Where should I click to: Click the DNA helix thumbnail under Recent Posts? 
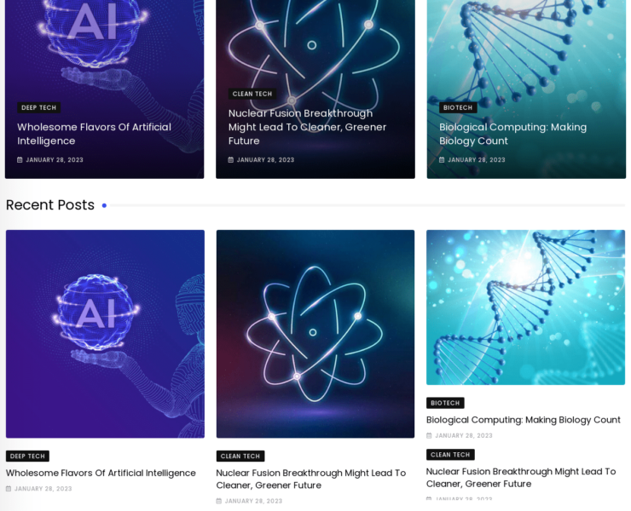[525, 307]
